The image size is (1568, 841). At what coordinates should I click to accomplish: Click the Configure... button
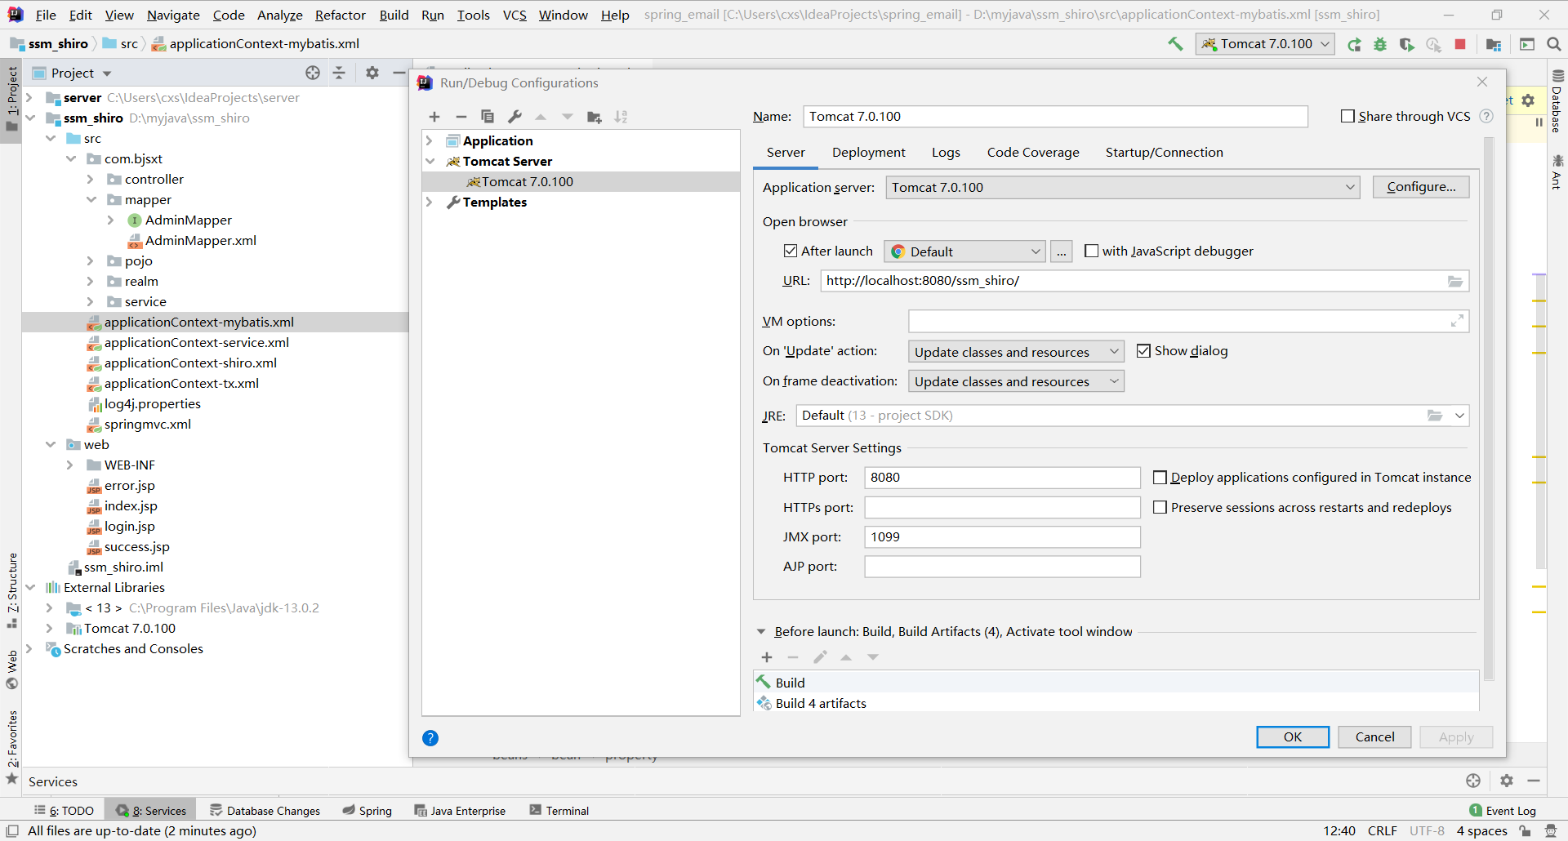pyautogui.click(x=1421, y=187)
